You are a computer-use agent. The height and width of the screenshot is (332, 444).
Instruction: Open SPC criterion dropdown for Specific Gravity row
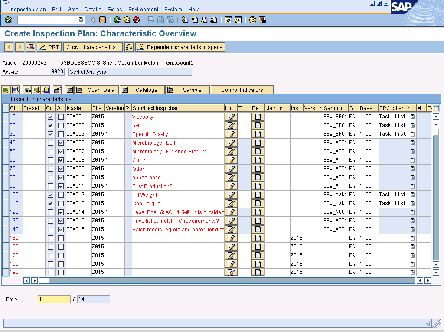(x=413, y=134)
